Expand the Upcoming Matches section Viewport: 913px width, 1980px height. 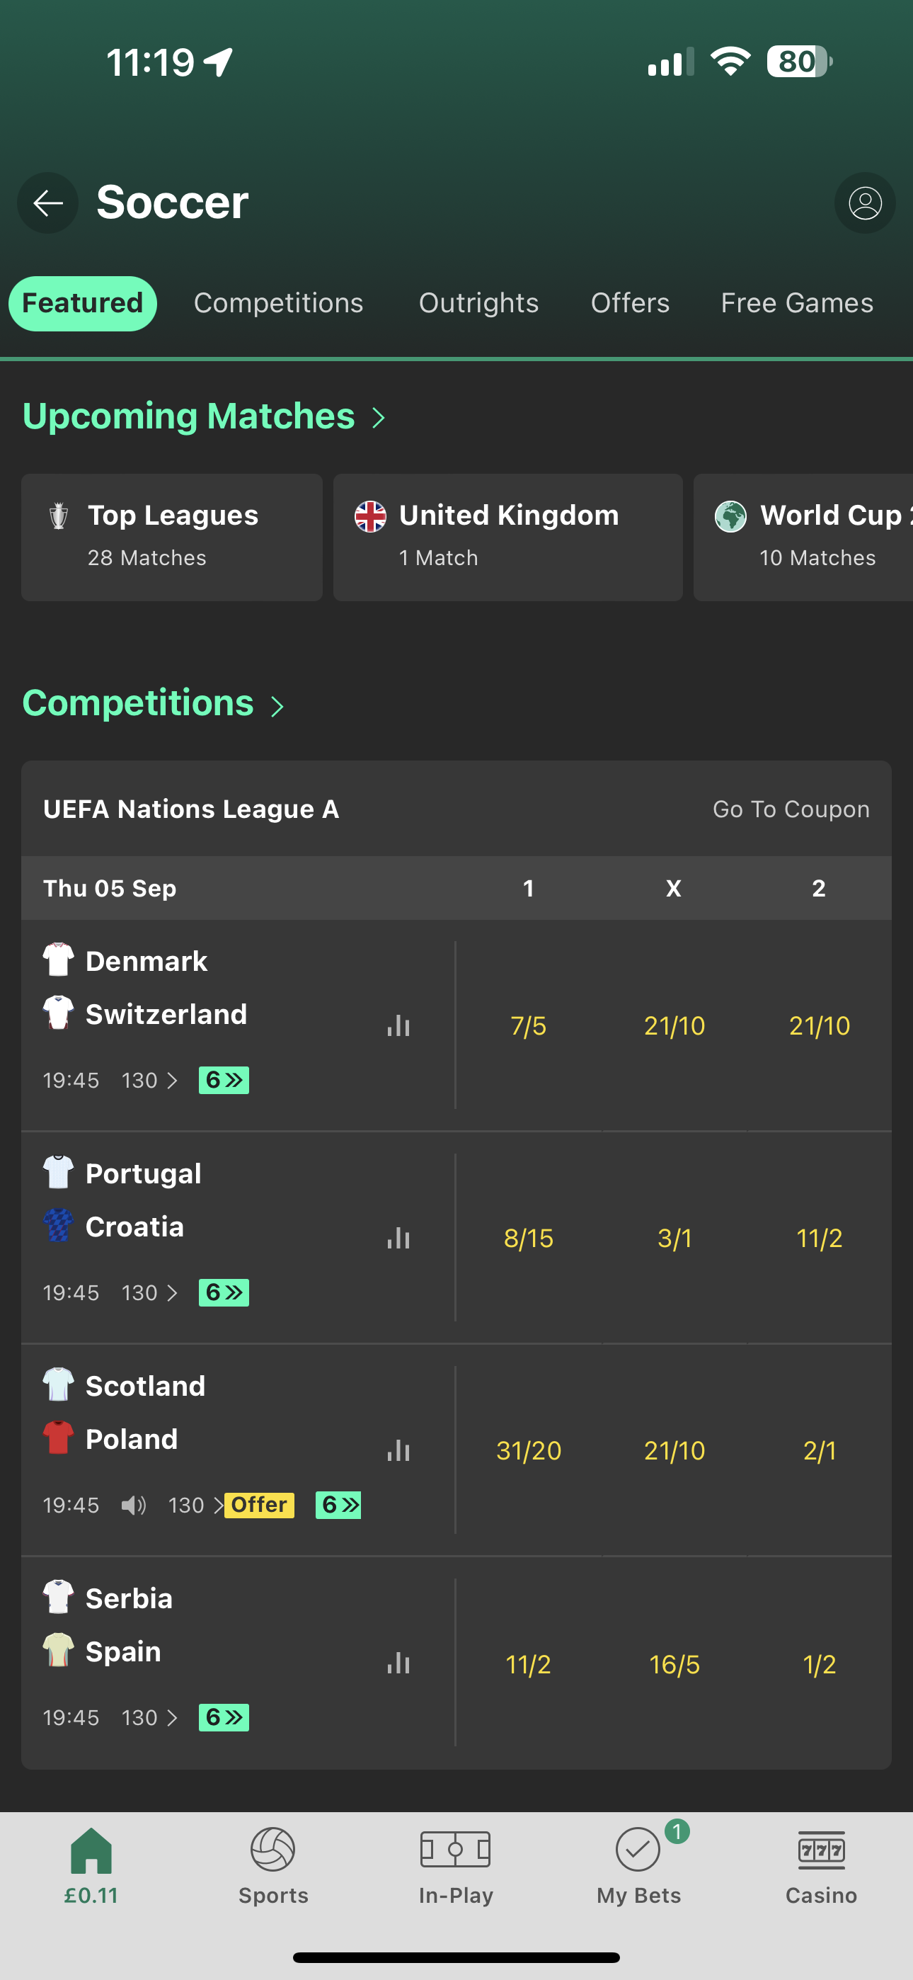click(377, 416)
